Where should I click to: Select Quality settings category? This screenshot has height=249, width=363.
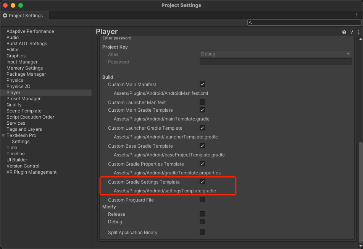[x=14, y=105]
